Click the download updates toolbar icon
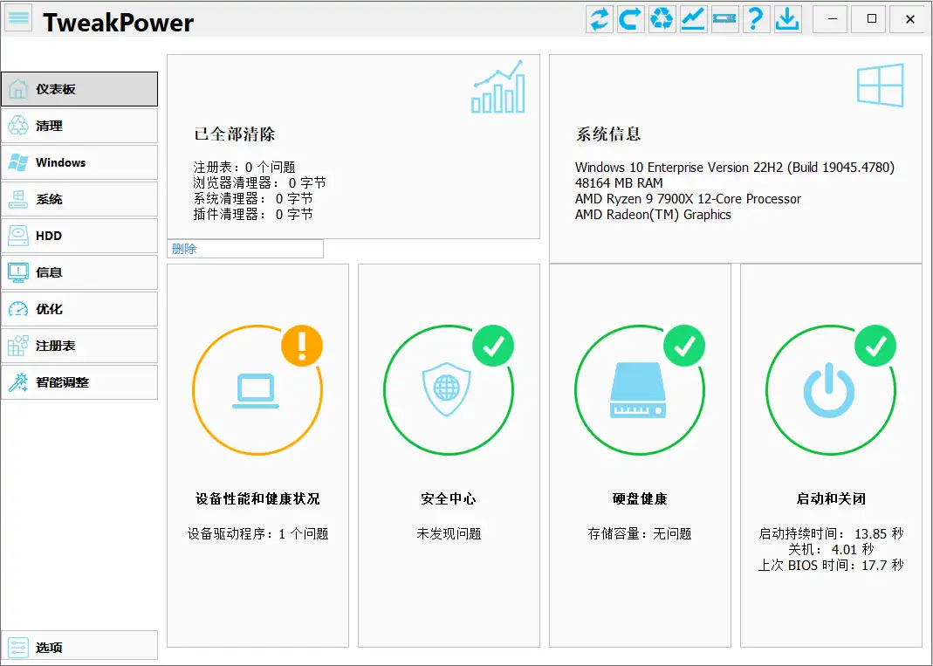This screenshot has height=666, width=933. (x=787, y=18)
